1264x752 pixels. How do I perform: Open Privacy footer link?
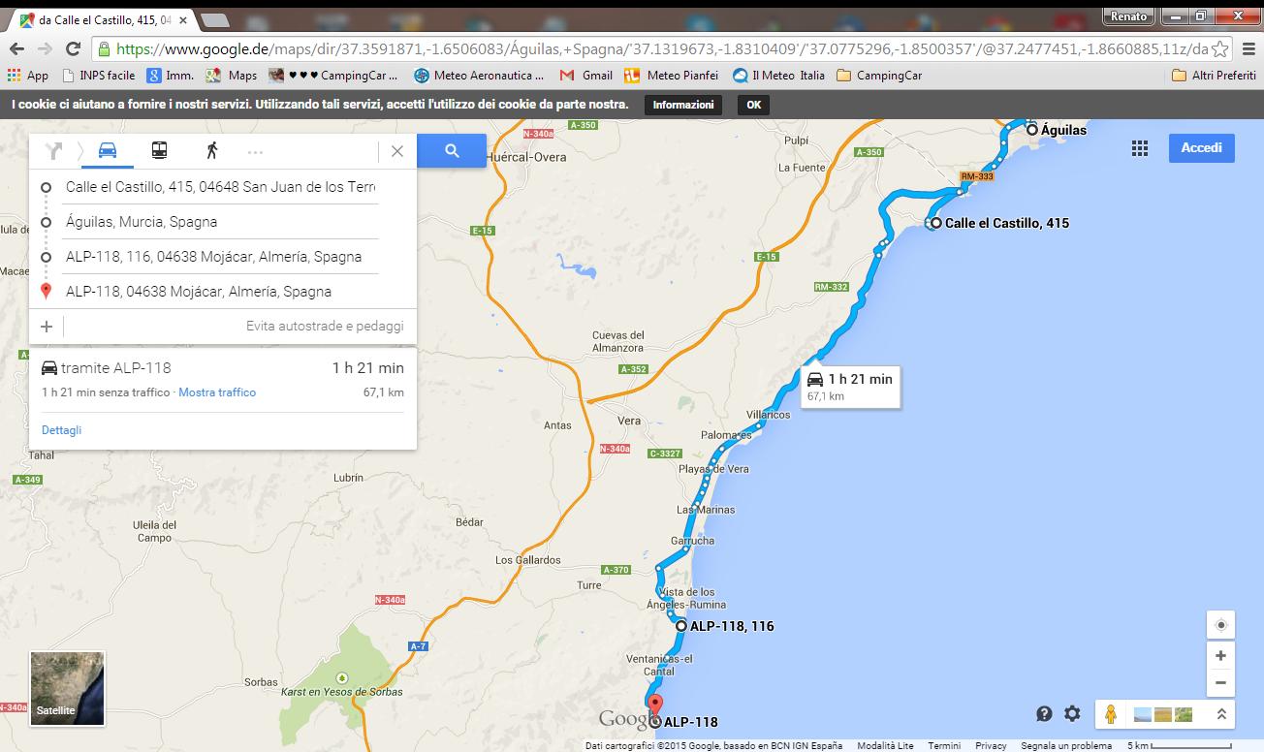point(991,745)
